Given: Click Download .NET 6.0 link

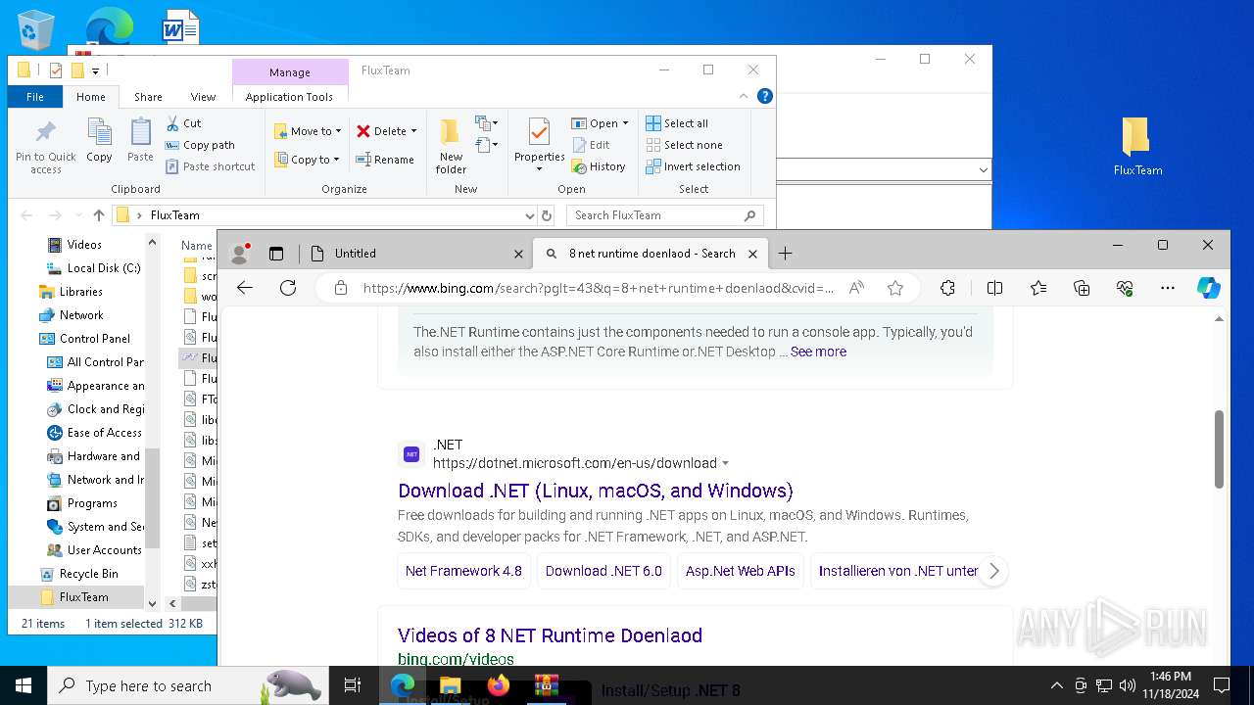Looking at the screenshot, I should 603,571.
